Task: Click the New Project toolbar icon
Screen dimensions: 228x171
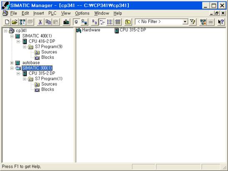Action: tap(7, 22)
